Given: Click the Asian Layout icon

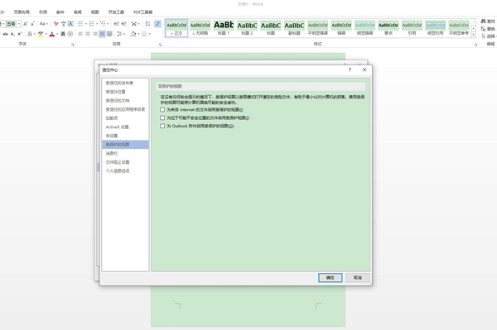Looking at the screenshot, I should click(x=134, y=24).
